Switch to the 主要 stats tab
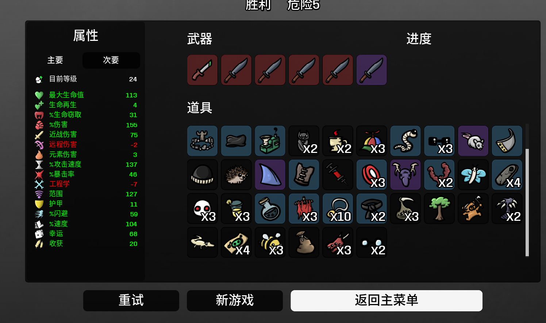Screen dimensions: 546x323 [55, 60]
